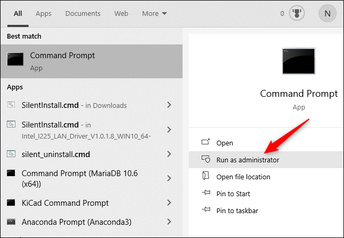
Task: Expand the More filter dropdown
Action: click(x=155, y=14)
